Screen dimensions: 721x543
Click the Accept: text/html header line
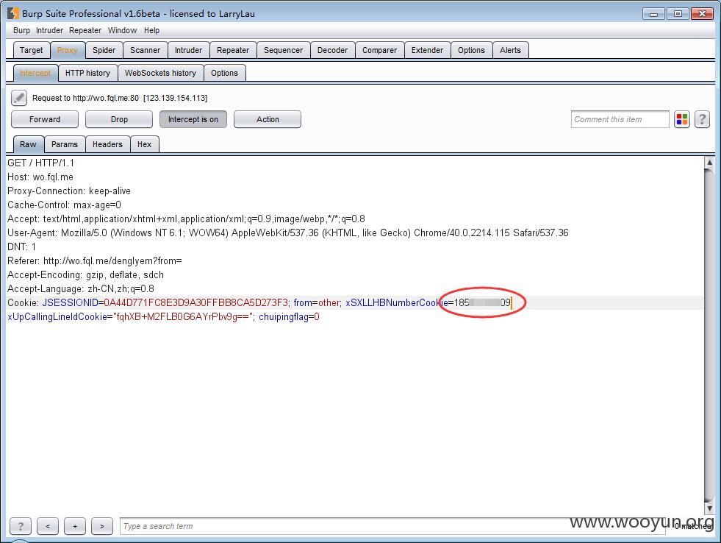186,219
